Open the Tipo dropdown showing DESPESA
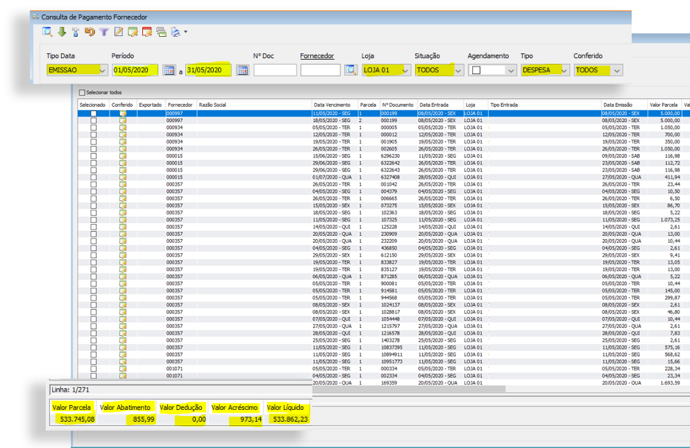 click(545, 70)
